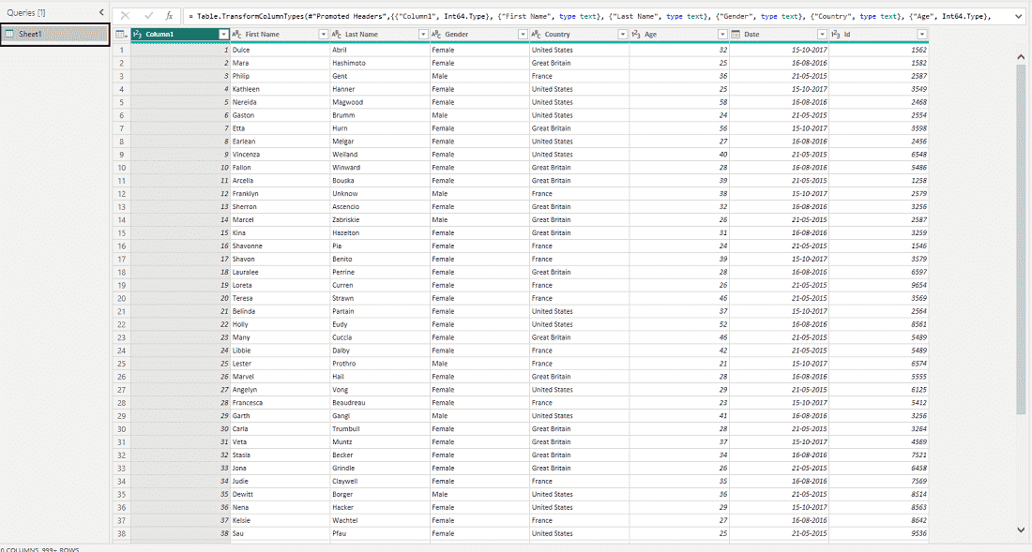1032x552 pixels.
Task: Click the cell containing Winward
Action: [380, 168]
